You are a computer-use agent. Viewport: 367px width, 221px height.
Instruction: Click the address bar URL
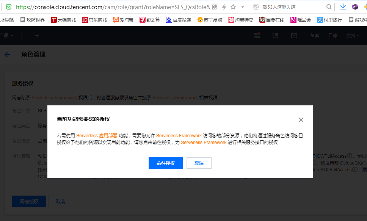(113, 7)
